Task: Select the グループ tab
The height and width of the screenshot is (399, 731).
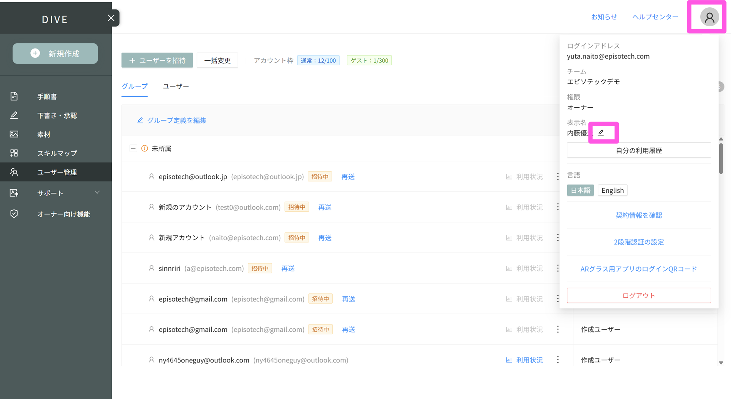Action: [135, 87]
